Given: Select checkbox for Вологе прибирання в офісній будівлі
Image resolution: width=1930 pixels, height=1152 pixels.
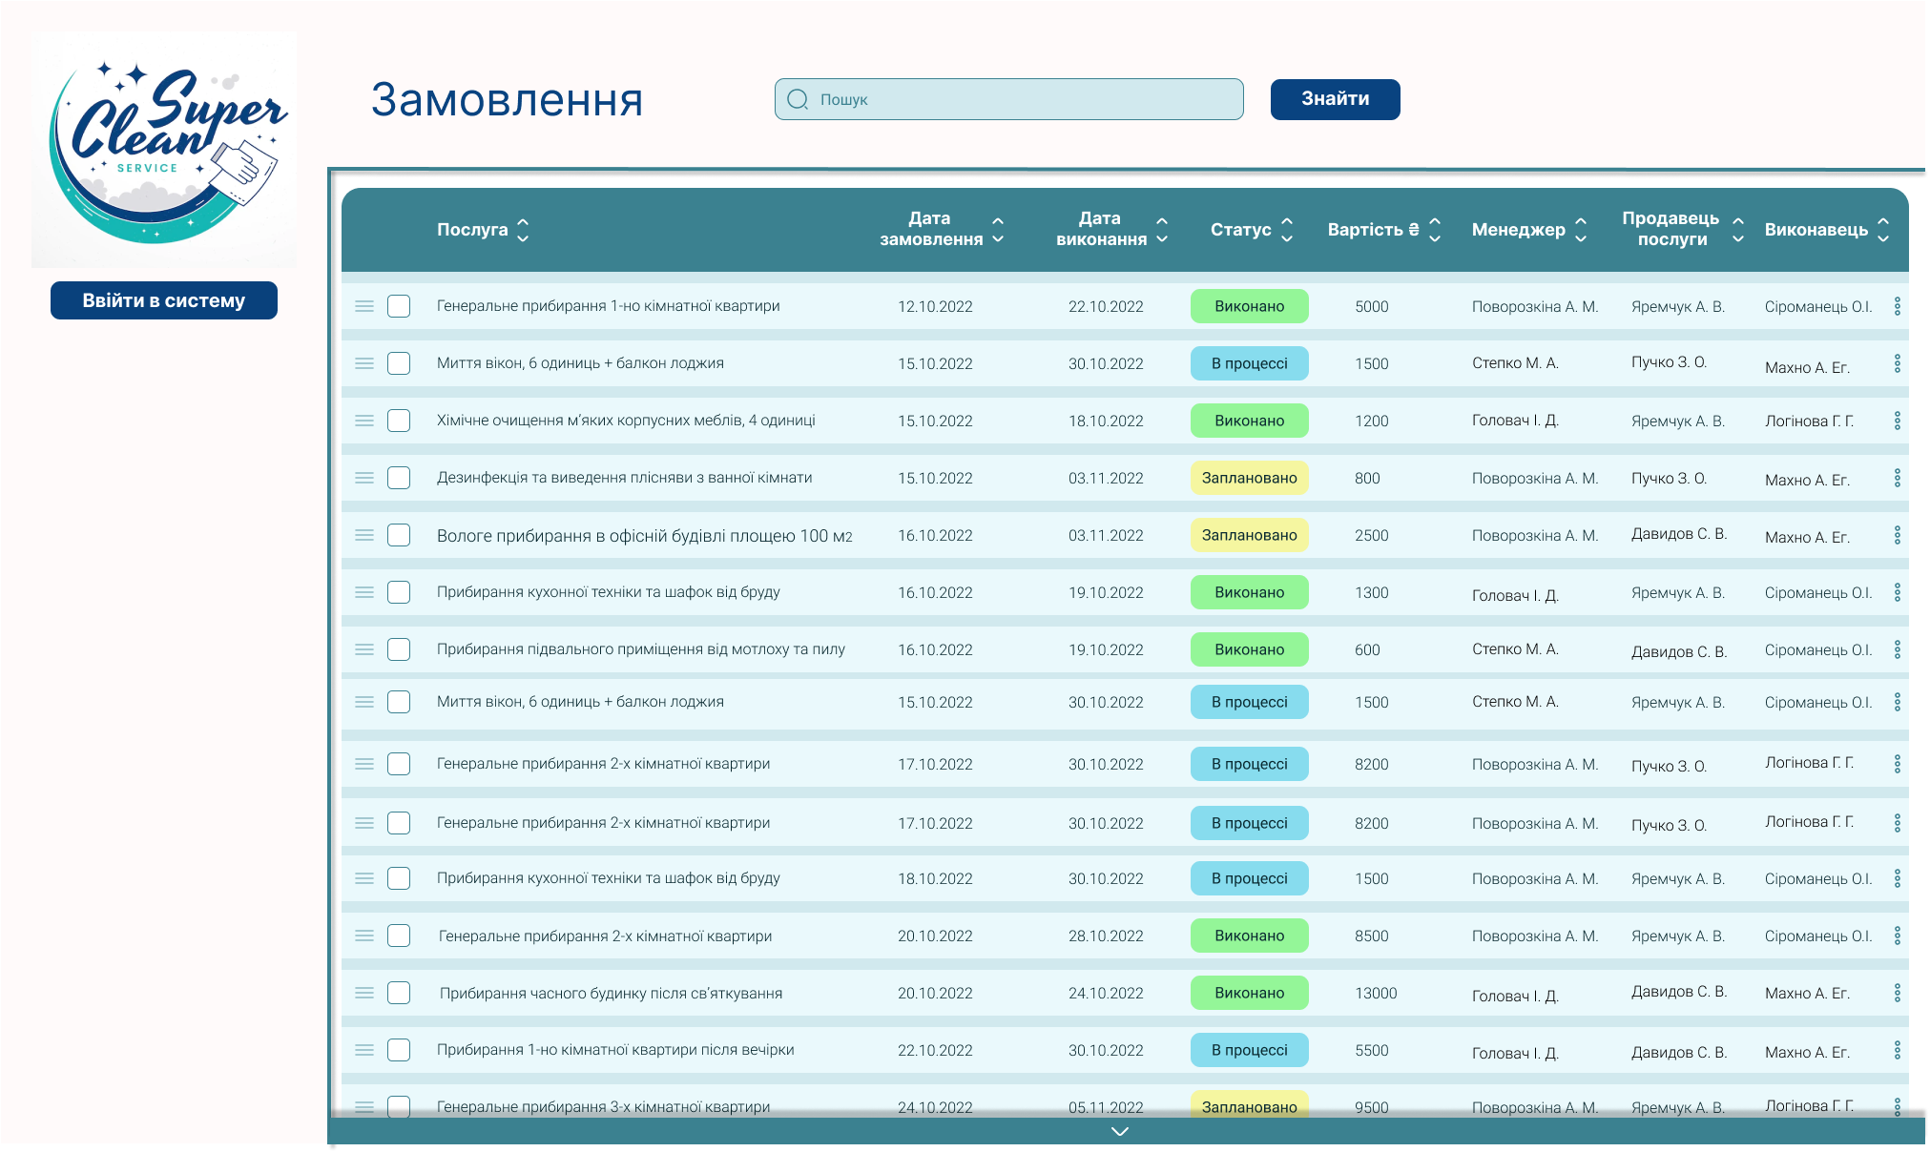Looking at the screenshot, I should [x=399, y=535].
